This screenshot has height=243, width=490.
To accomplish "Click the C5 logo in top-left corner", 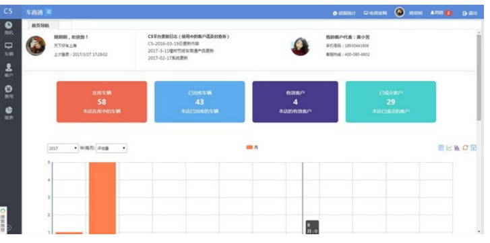I will click(8, 11).
